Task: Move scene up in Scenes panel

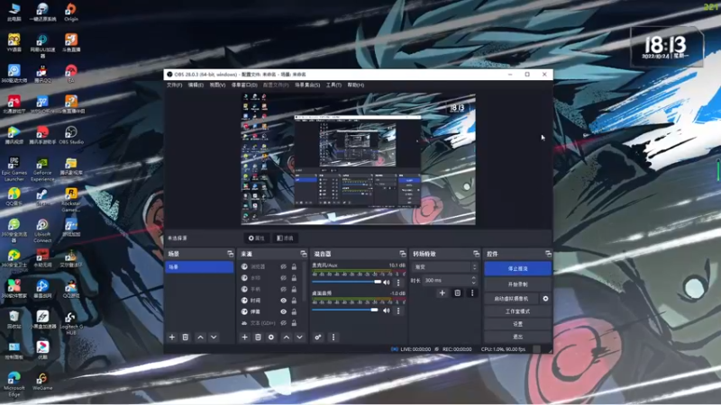Action: coord(200,337)
